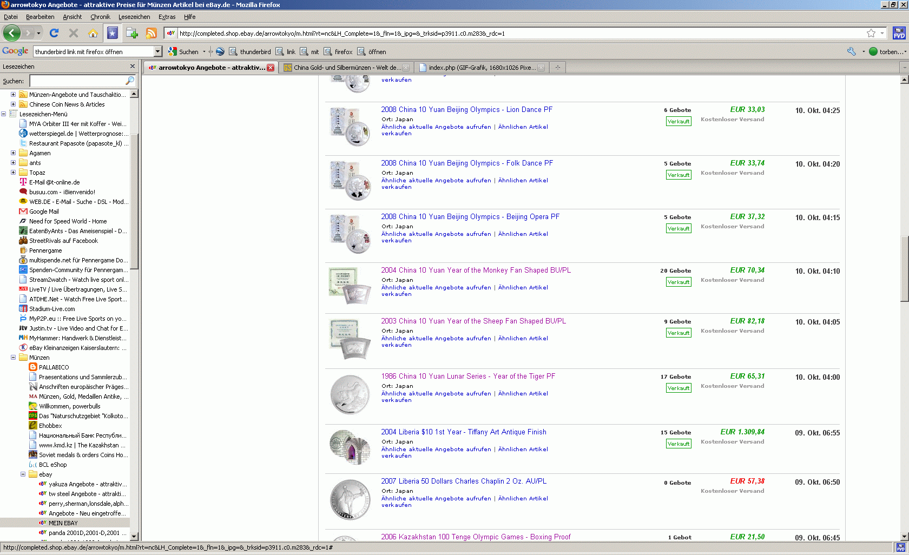Open the 2004 Liberia $10 Tiffany Art listing
Image resolution: width=909 pixels, height=555 pixels.
tap(463, 432)
